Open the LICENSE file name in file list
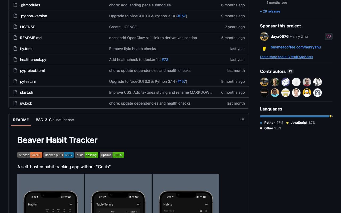 click(x=27, y=27)
